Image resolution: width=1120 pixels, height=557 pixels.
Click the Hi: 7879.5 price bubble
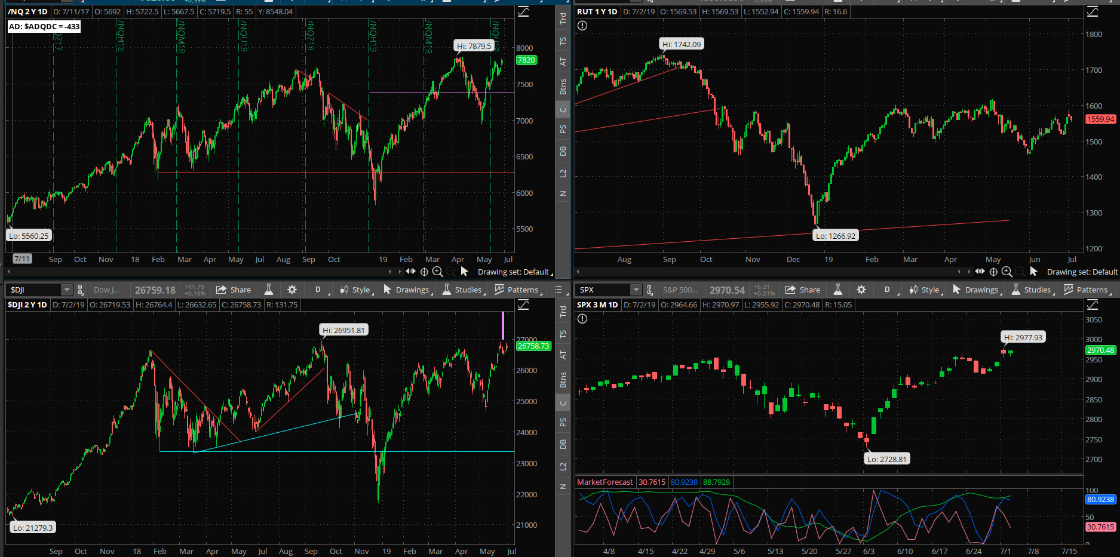pyautogui.click(x=474, y=46)
